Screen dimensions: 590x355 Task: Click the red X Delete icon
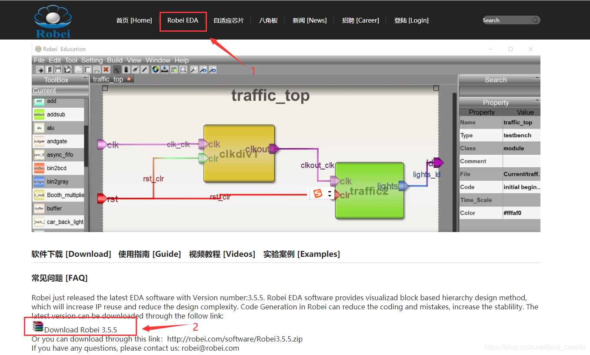(x=106, y=70)
